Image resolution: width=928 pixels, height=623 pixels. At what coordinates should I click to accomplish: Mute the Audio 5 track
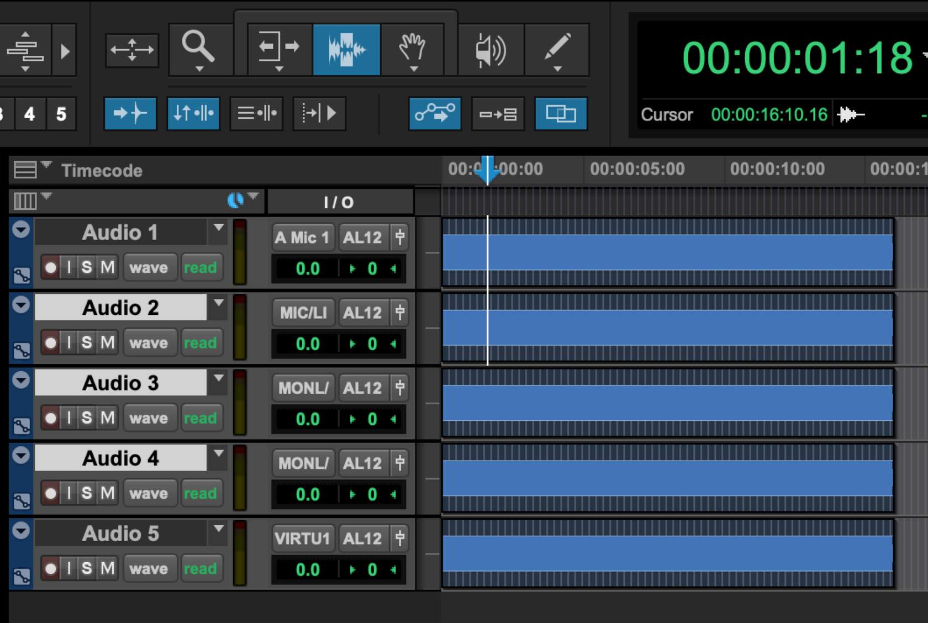click(x=107, y=568)
